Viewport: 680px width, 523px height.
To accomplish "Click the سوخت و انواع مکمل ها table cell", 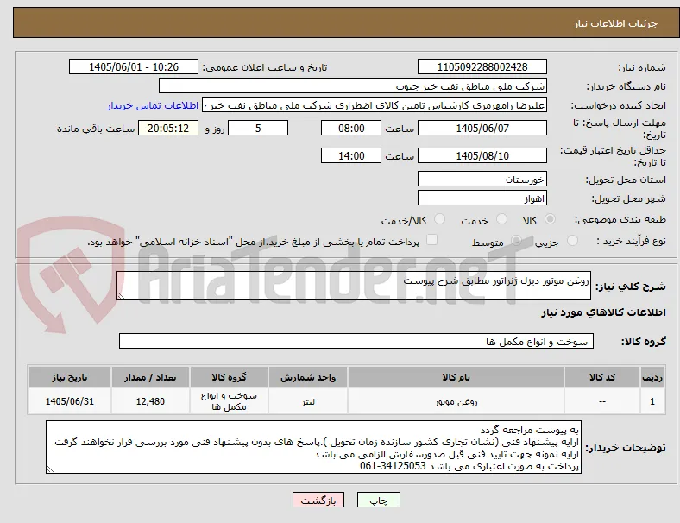I will pyautogui.click(x=229, y=401).
